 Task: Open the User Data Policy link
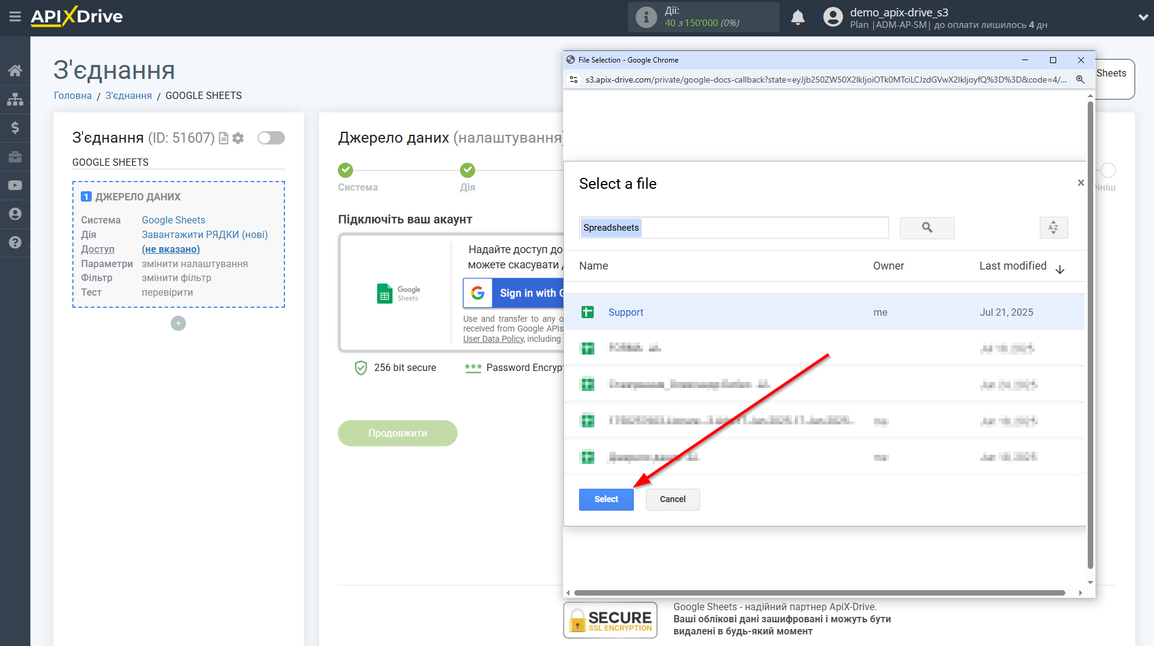pyautogui.click(x=493, y=339)
